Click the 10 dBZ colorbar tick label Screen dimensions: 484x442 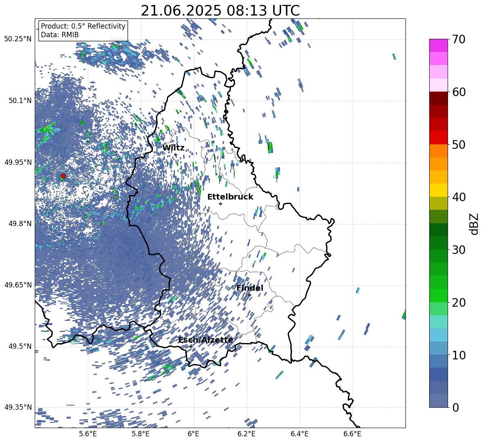(459, 355)
